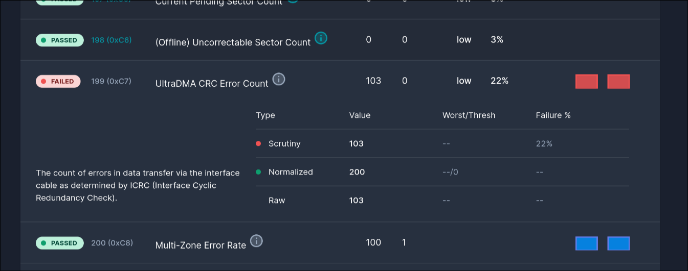Image resolution: width=688 pixels, height=271 pixels.
Task: Click attribute ID 198 (0xC6) link
Action: pos(112,40)
